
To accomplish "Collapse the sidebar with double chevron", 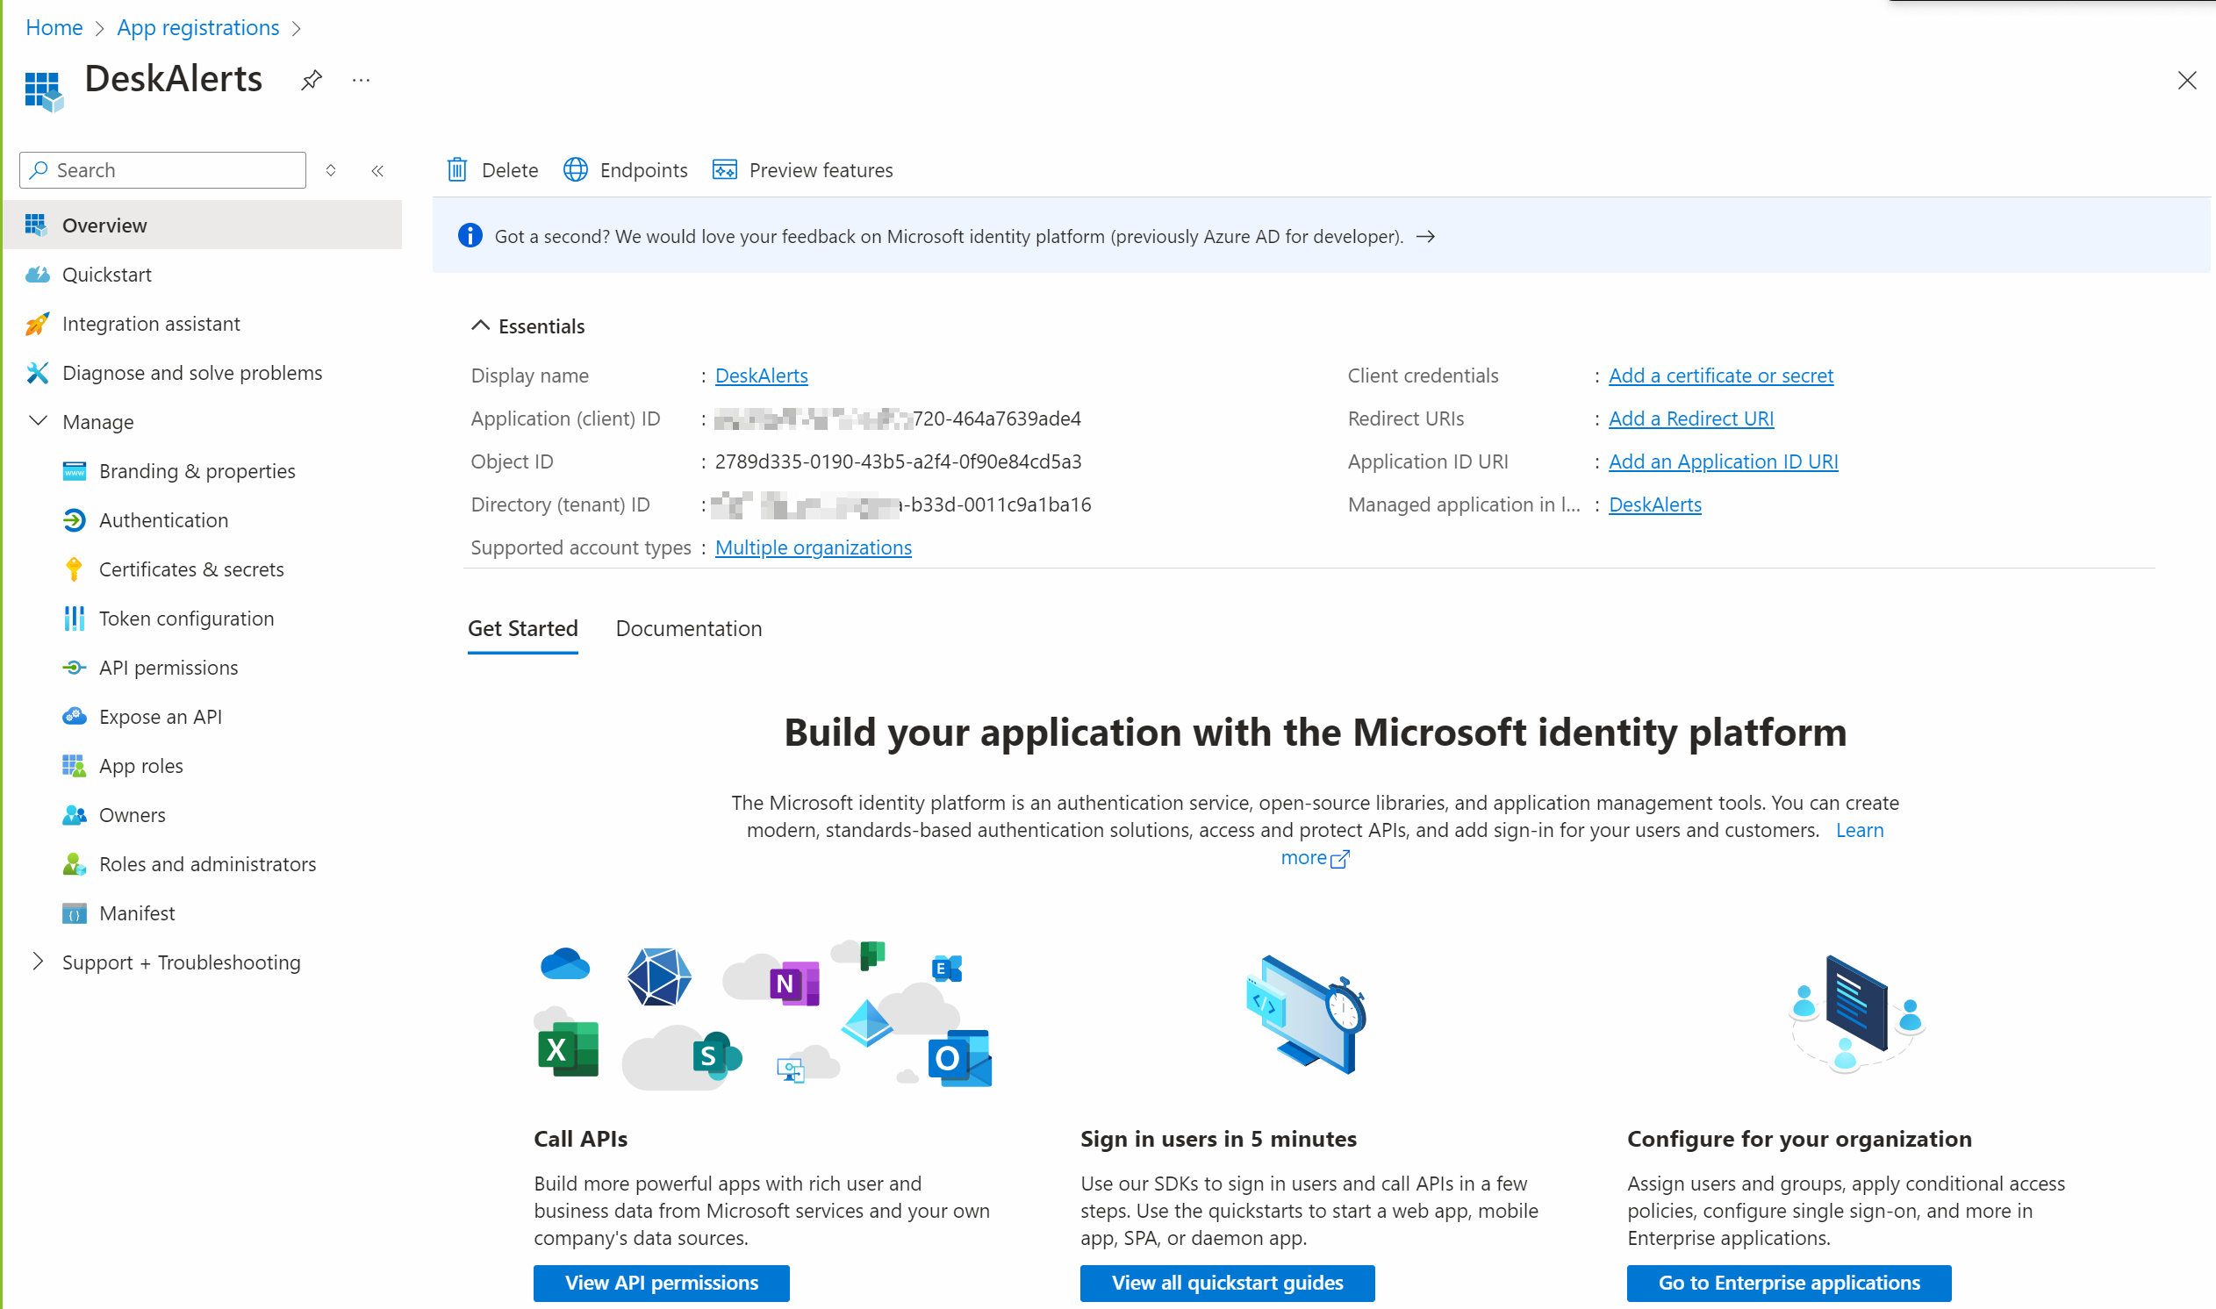I will [377, 170].
